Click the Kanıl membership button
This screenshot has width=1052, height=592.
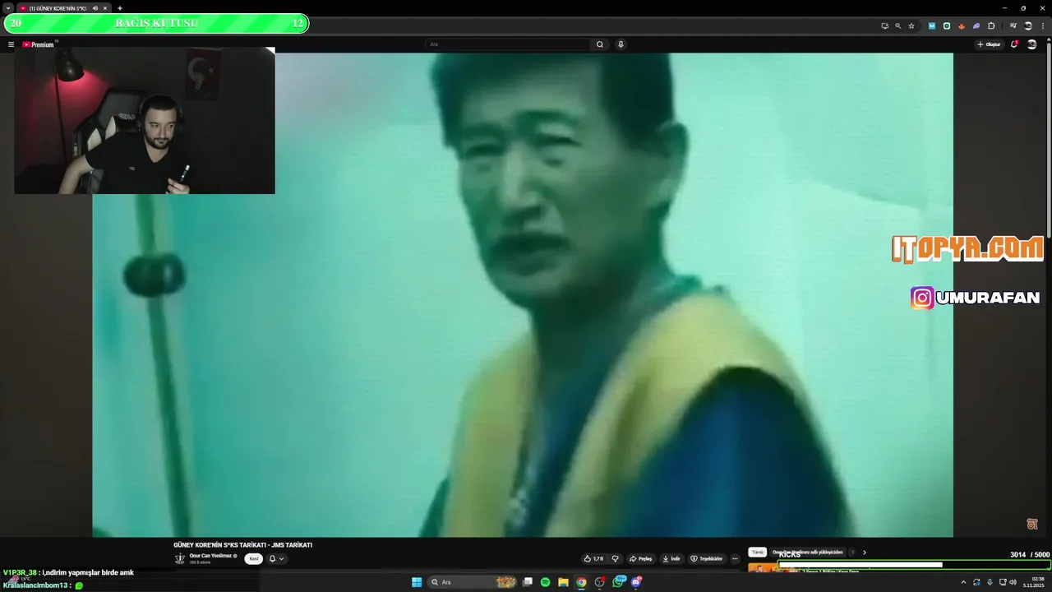pyautogui.click(x=254, y=558)
